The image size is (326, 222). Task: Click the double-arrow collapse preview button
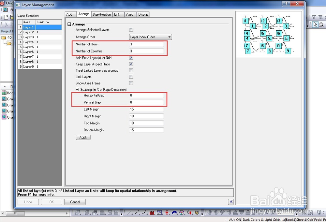[x=231, y=202]
